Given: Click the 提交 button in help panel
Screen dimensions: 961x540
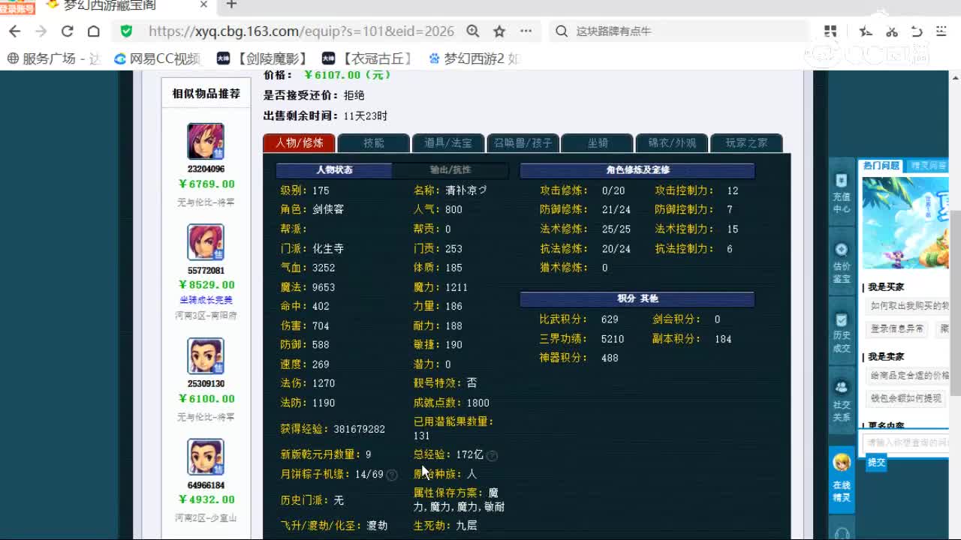Looking at the screenshot, I should pyautogui.click(x=876, y=463).
